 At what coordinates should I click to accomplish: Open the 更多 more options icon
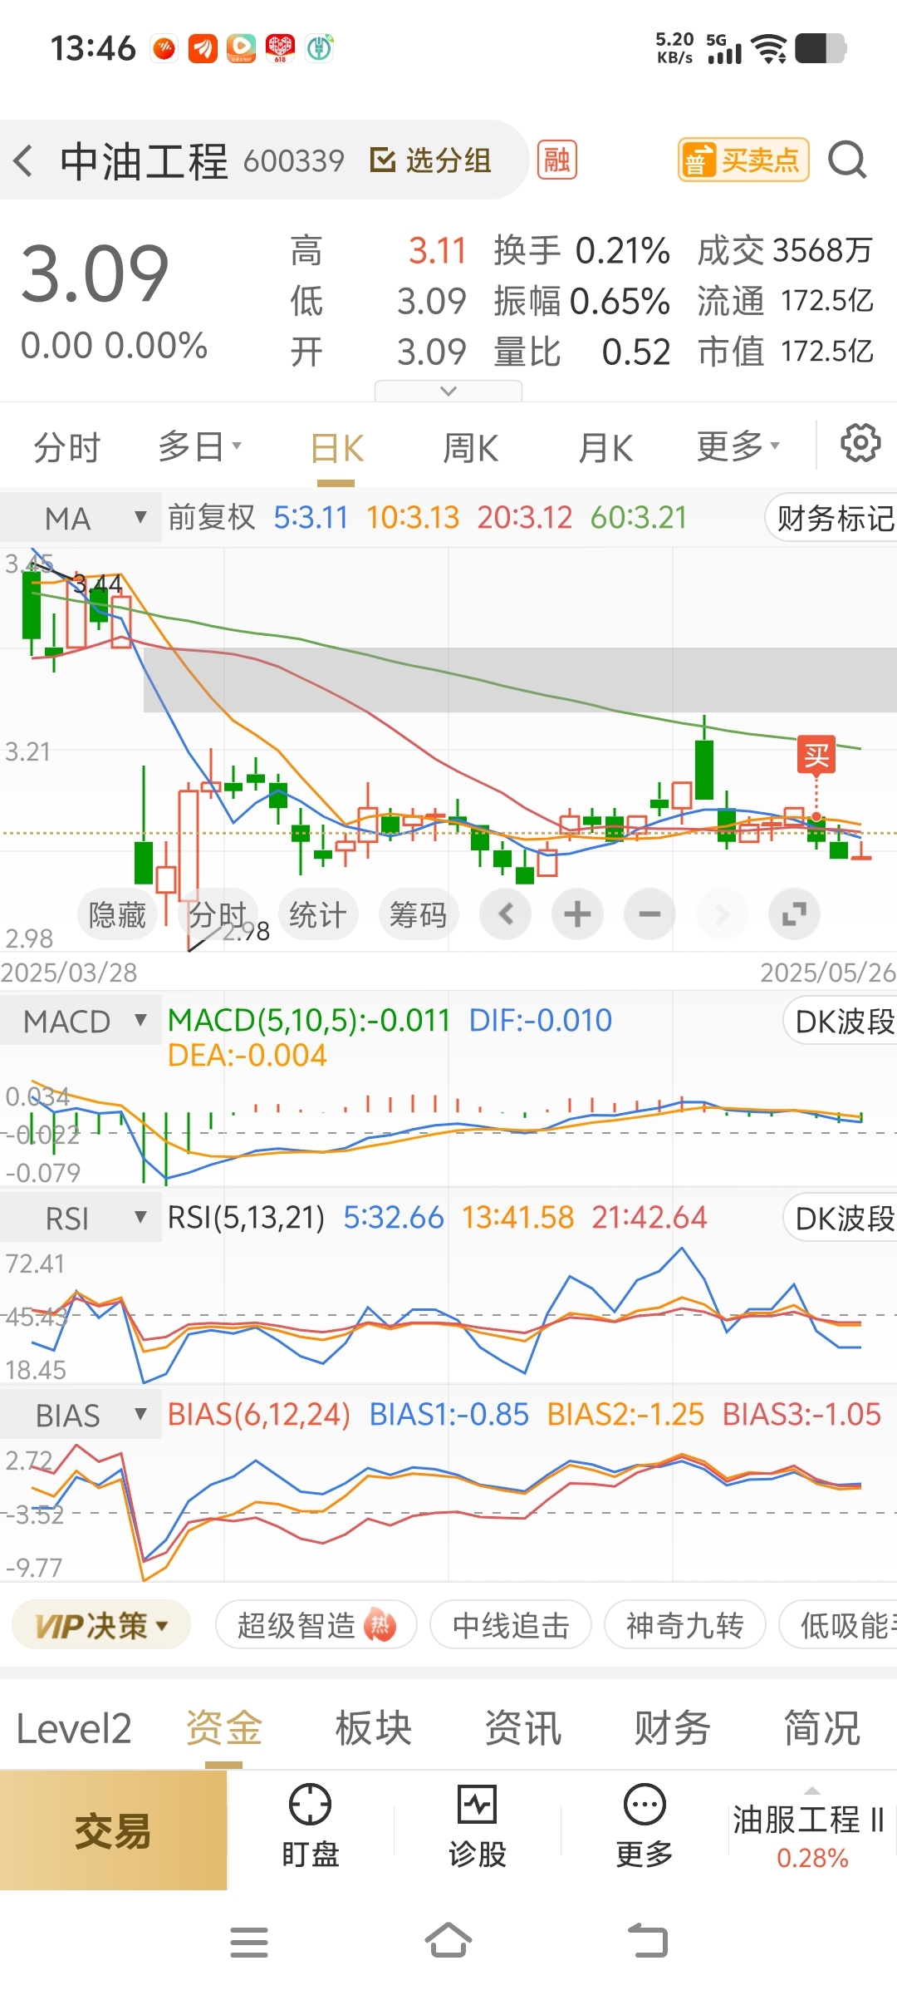click(x=645, y=1827)
